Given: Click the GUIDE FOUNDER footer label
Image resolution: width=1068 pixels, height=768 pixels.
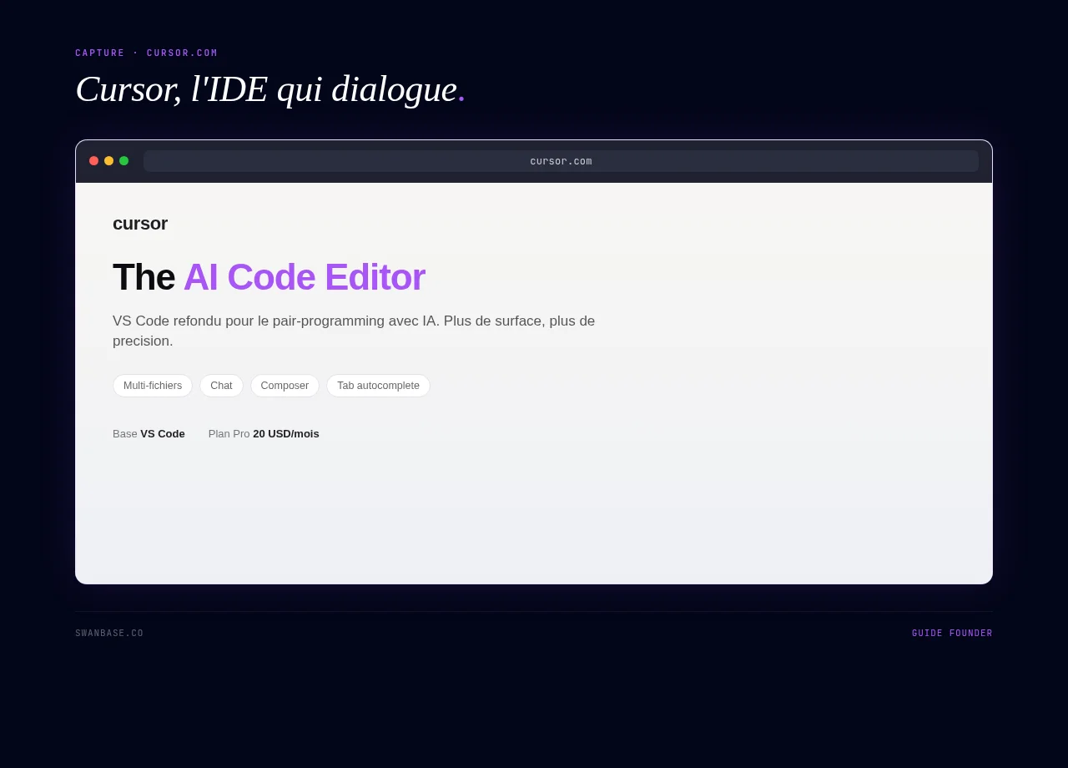Looking at the screenshot, I should tap(952, 634).
